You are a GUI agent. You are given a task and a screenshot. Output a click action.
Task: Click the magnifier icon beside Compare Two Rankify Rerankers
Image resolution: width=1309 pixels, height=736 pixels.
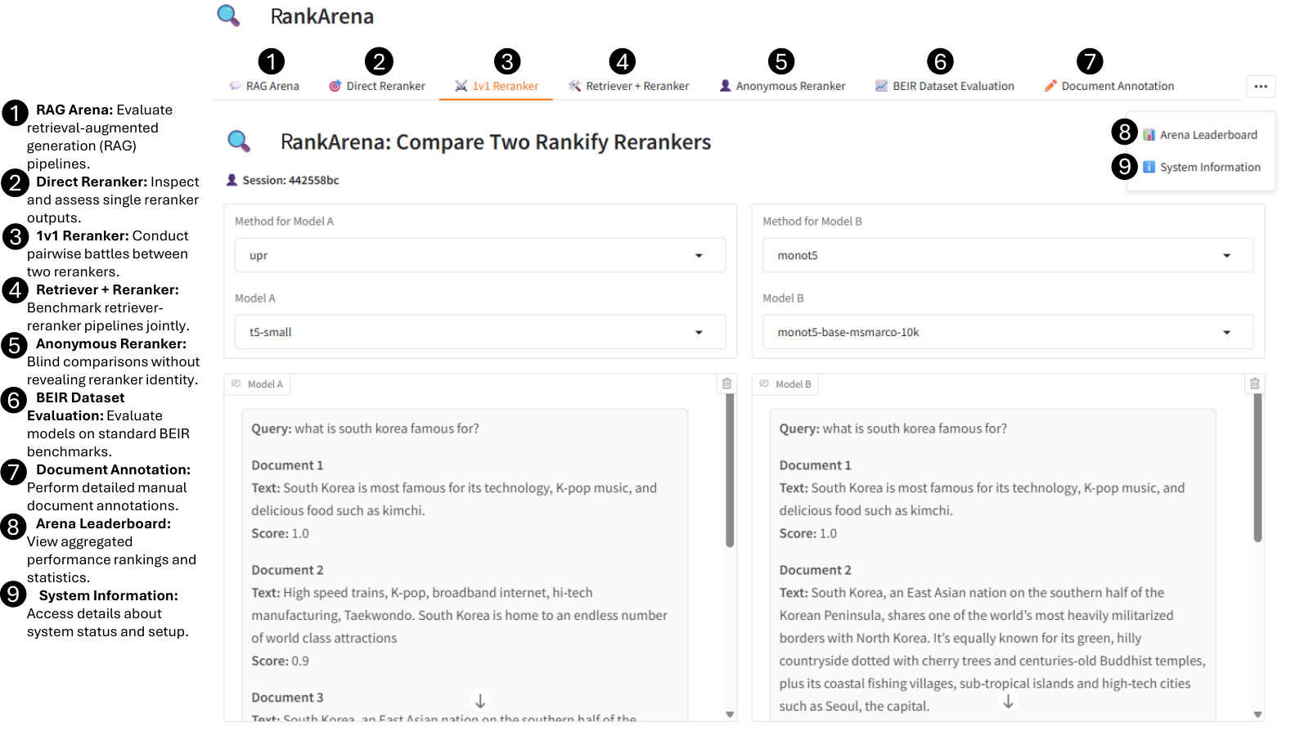pyautogui.click(x=239, y=141)
